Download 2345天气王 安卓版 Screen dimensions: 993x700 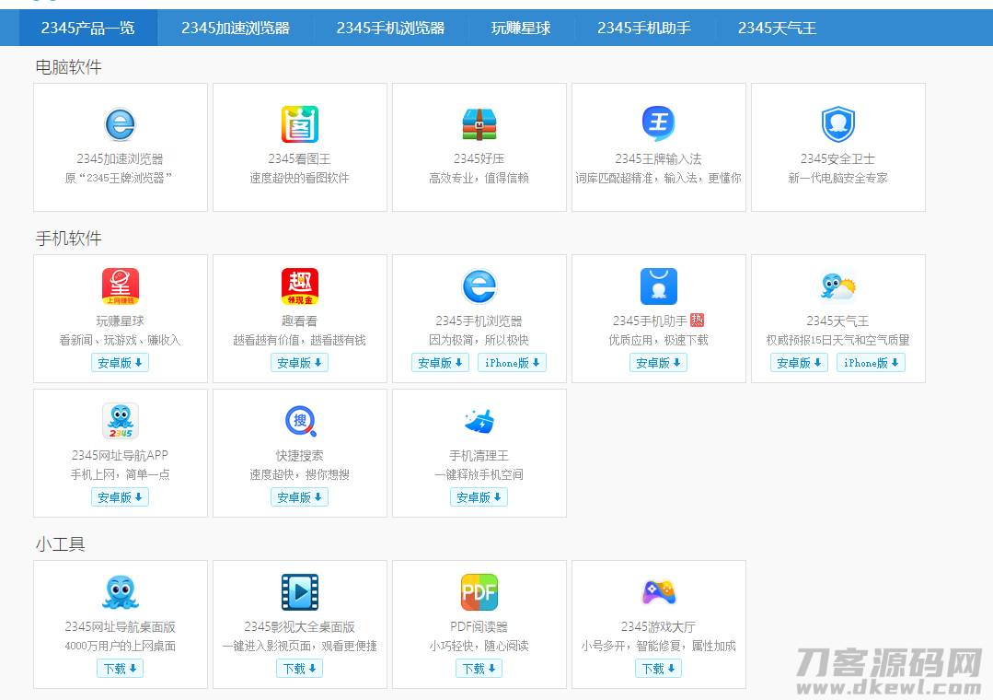pyautogui.click(x=799, y=363)
